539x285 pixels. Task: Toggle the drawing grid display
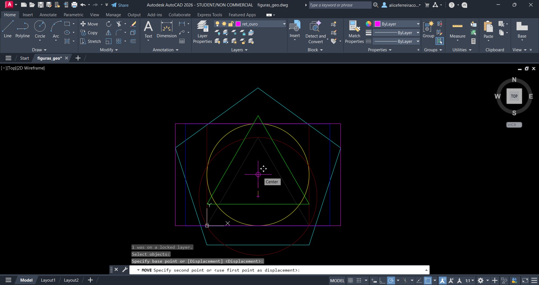(350, 281)
